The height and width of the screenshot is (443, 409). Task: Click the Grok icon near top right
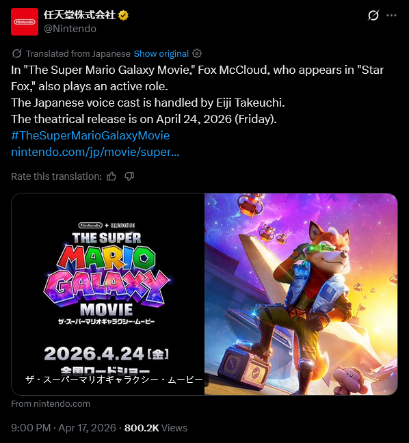tap(373, 15)
